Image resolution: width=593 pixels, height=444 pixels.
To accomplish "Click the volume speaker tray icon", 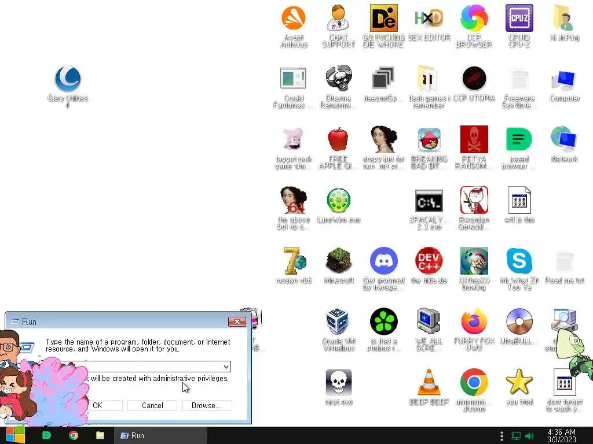I will (529, 436).
